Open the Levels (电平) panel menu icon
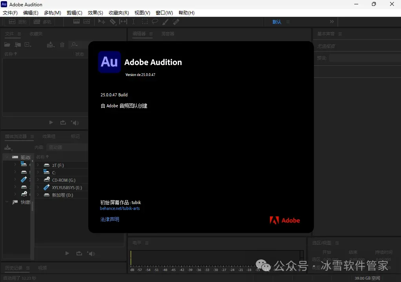Viewport: 401px width, 282px height. (147, 243)
